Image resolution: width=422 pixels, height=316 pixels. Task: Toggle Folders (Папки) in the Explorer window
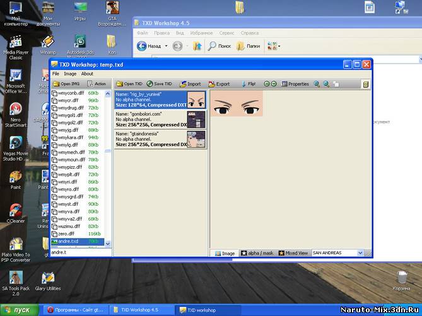click(248, 46)
